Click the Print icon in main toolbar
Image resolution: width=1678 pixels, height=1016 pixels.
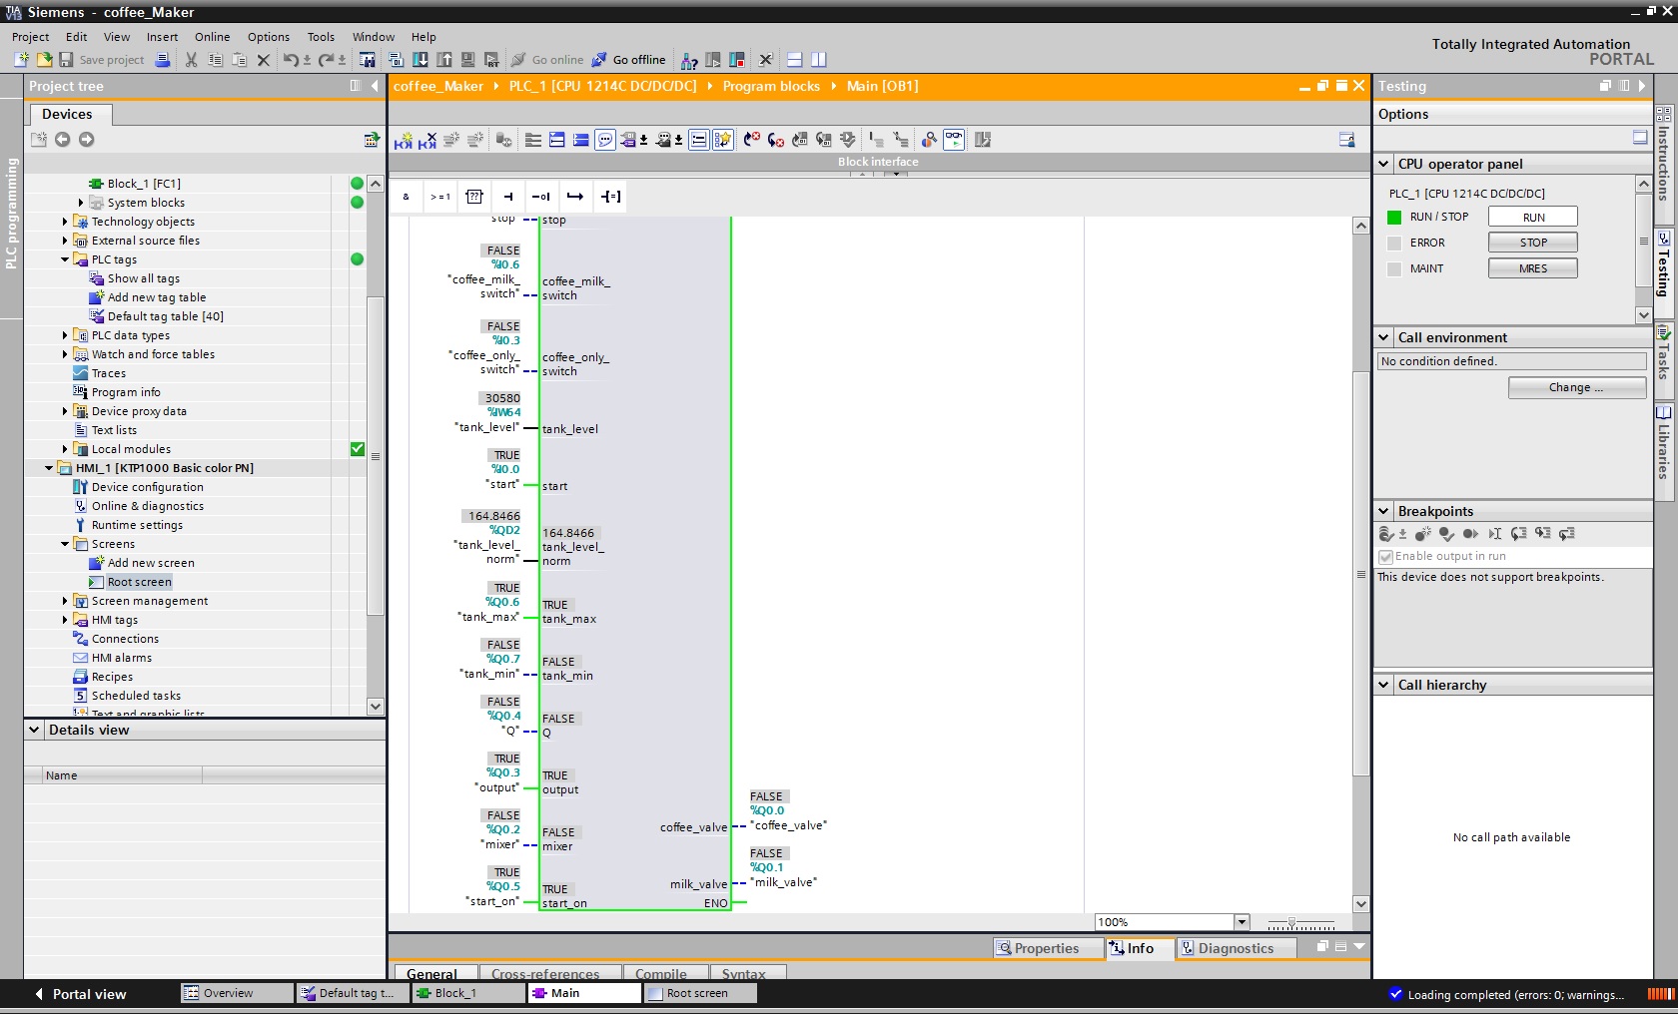click(x=163, y=60)
